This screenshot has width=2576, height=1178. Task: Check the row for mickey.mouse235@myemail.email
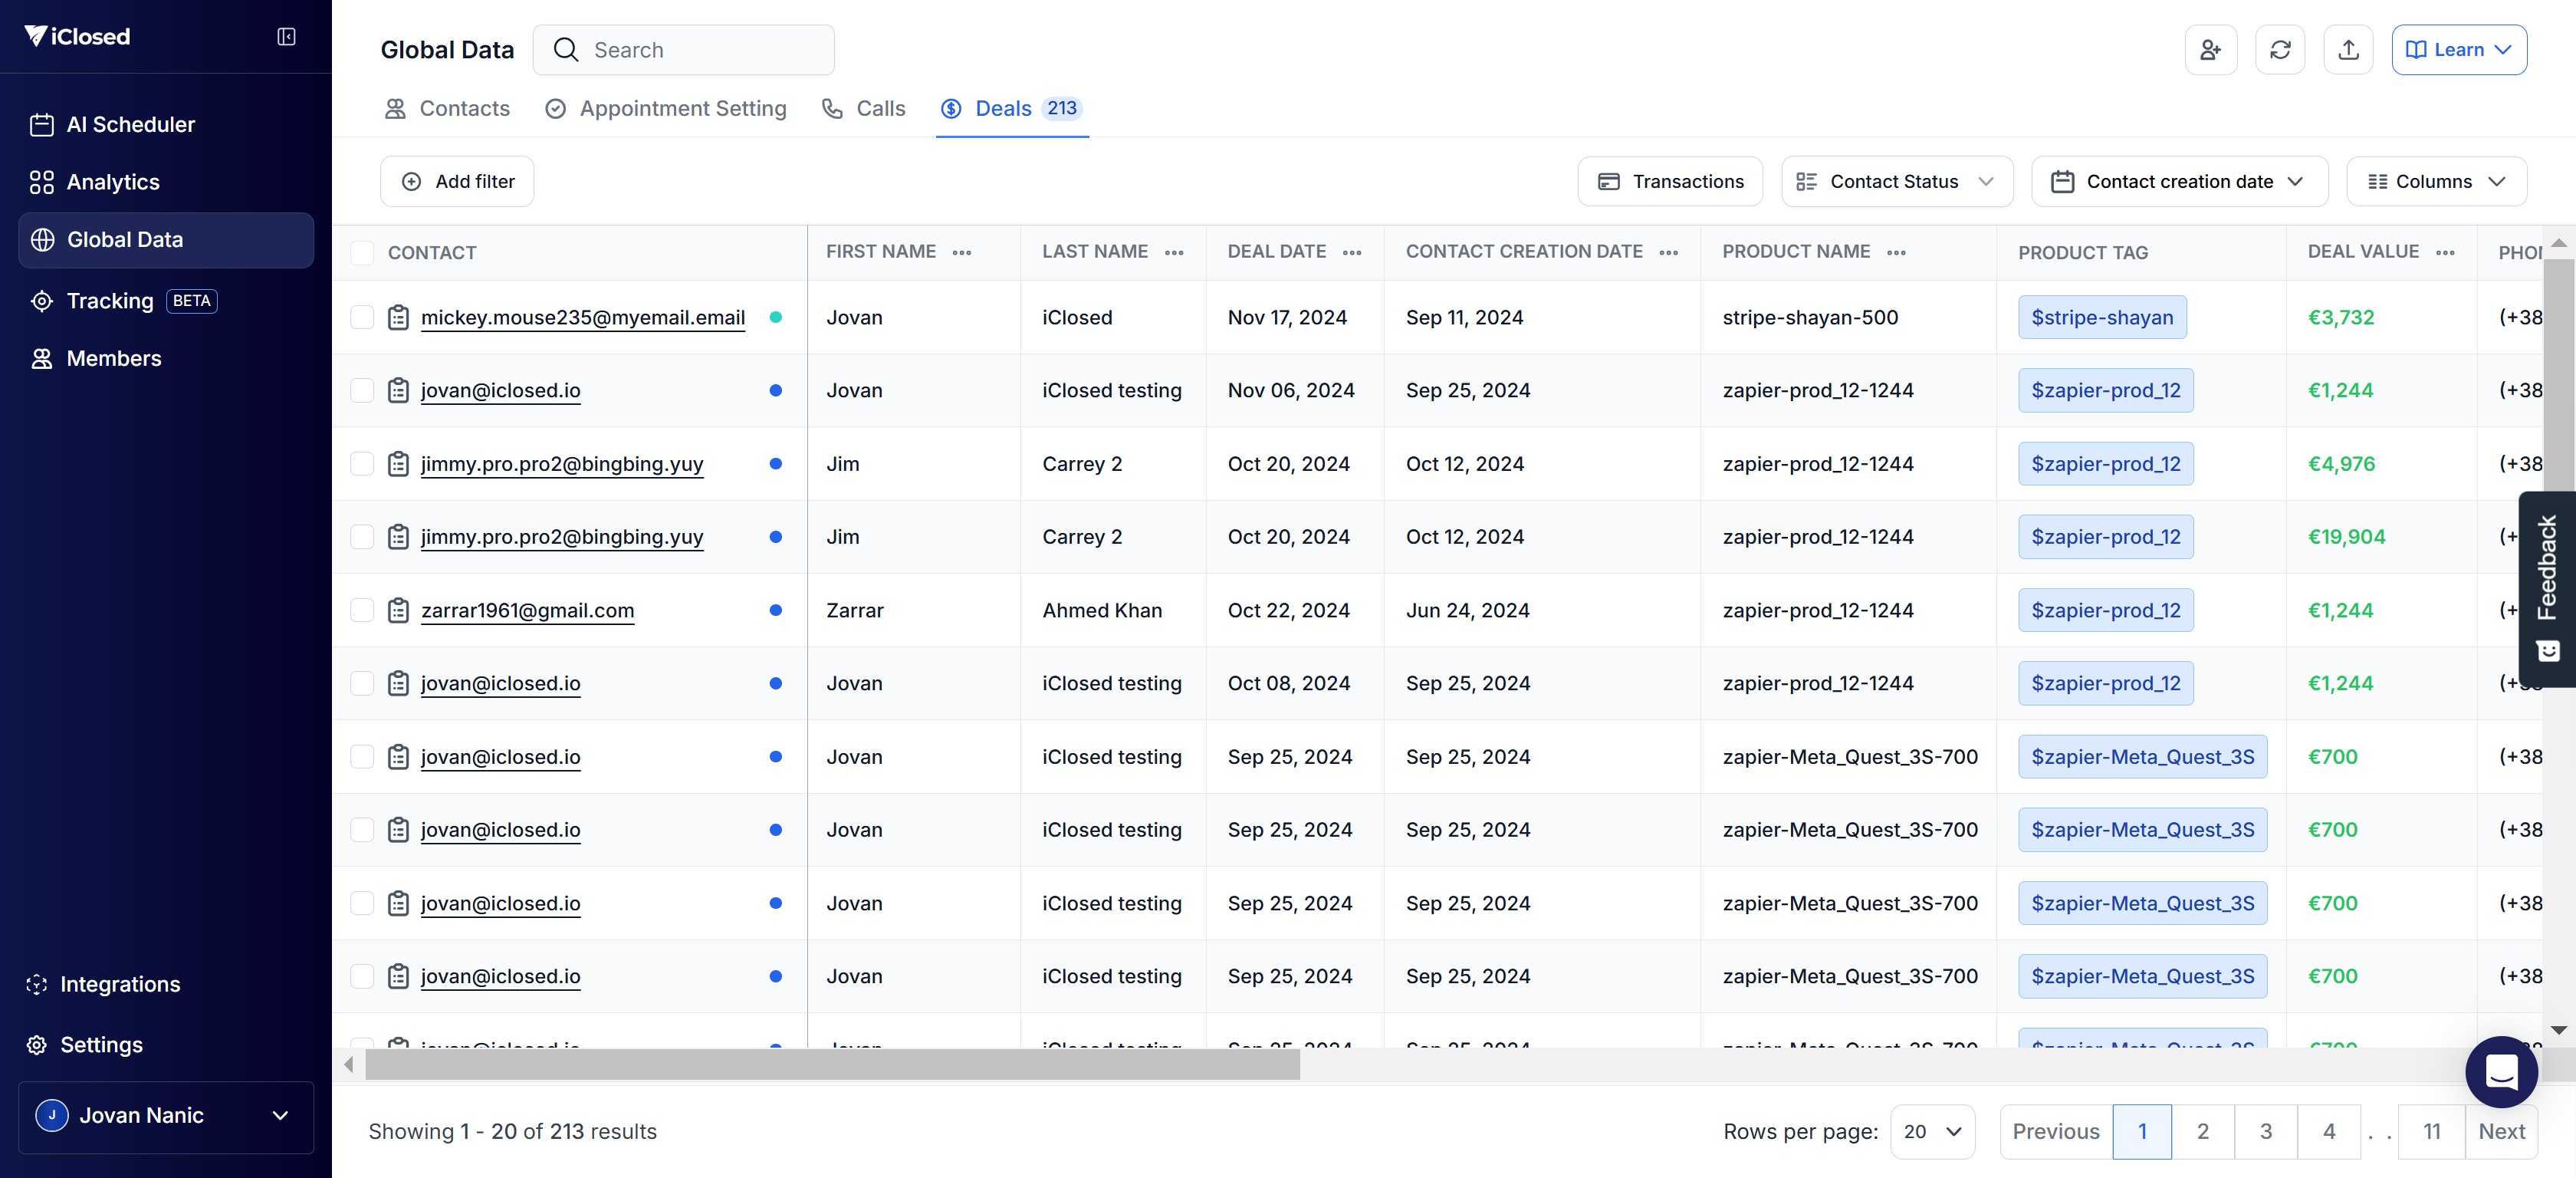tap(362, 317)
